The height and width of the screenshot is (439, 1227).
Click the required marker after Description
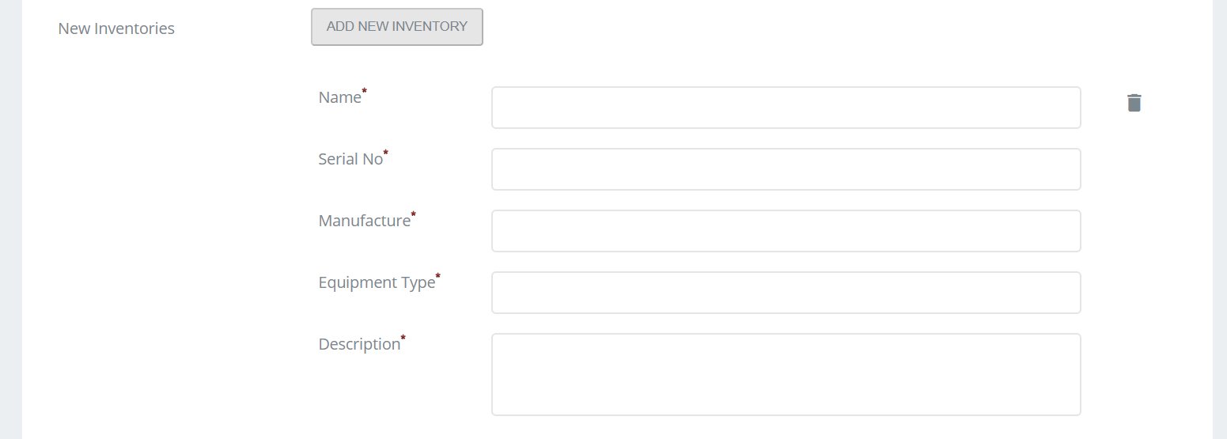[403, 339]
